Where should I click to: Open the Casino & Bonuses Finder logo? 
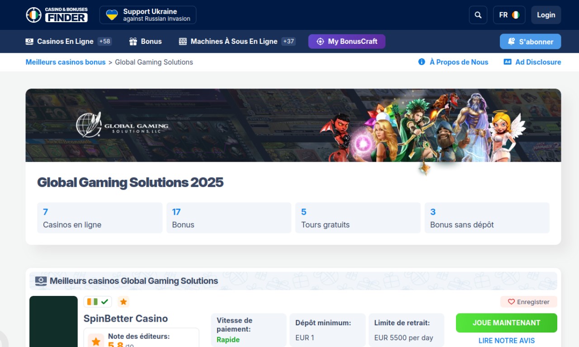tap(57, 15)
